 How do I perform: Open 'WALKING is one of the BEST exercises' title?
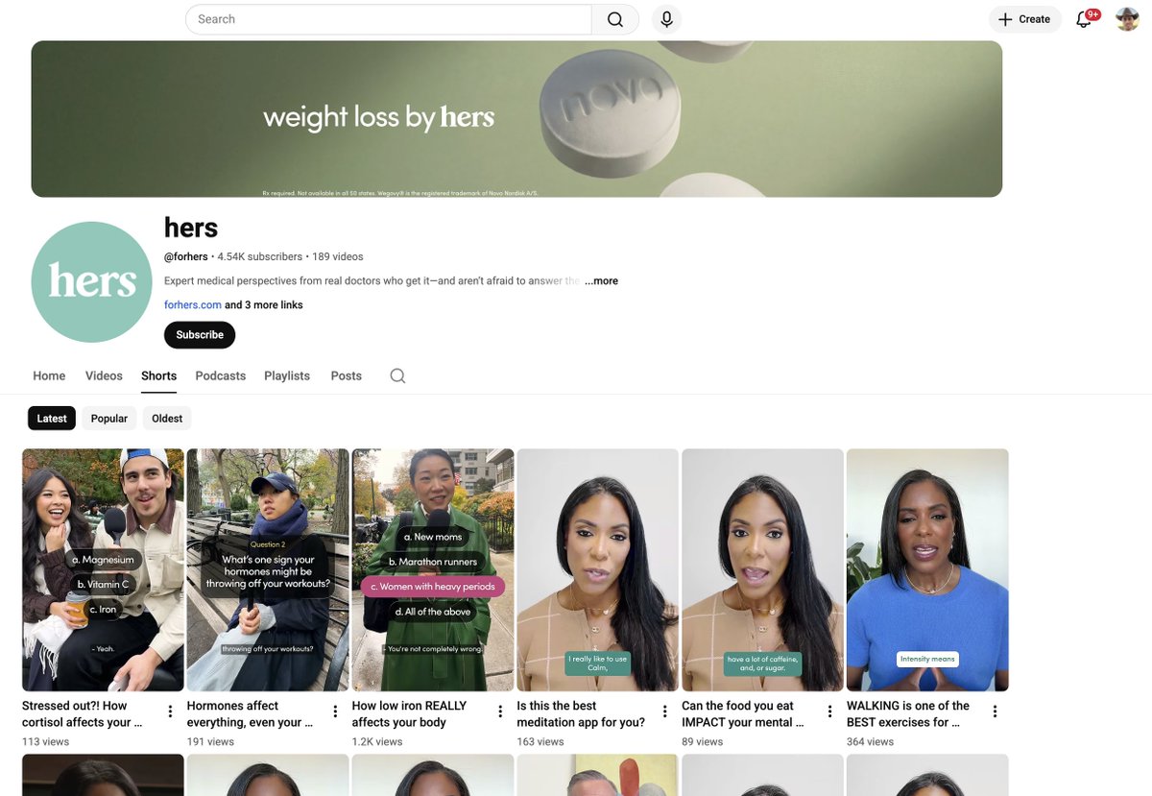point(908,714)
